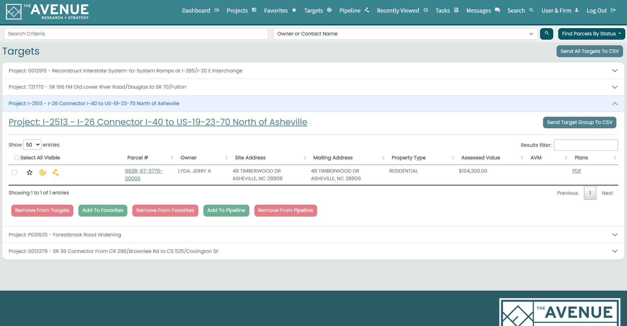Sort by Assessed Value column arrows
Screen dimensions: 627x326
click(x=522, y=158)
